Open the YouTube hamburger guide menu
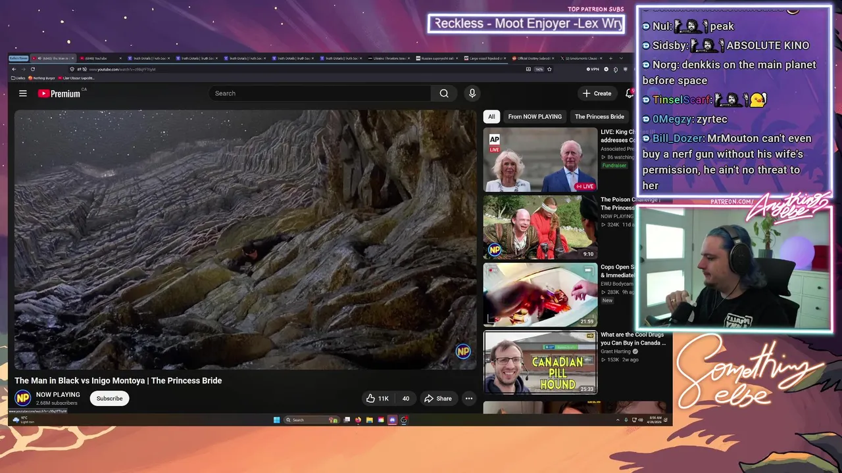Screen dimensions: 842x473 coord(23,93)
